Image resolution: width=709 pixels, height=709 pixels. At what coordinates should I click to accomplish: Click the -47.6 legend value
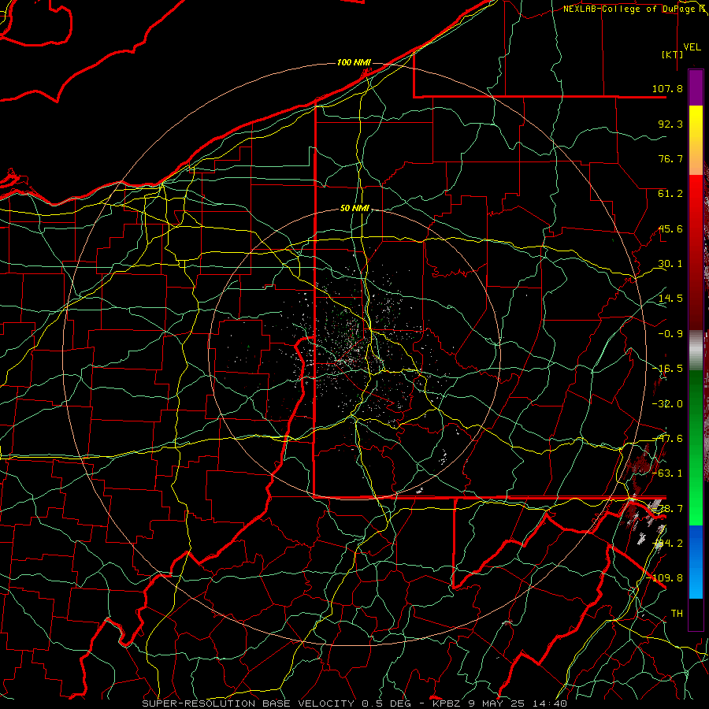click(667, 439)
